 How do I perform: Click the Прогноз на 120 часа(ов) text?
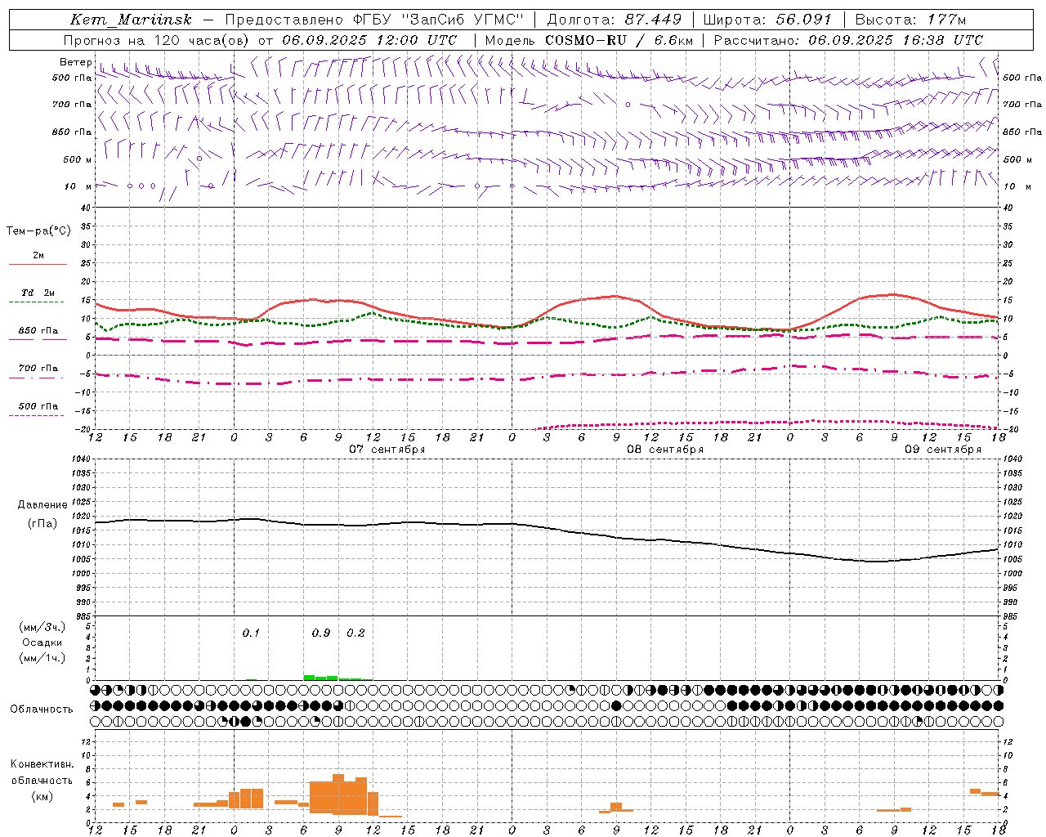click(x=157, y=40)
